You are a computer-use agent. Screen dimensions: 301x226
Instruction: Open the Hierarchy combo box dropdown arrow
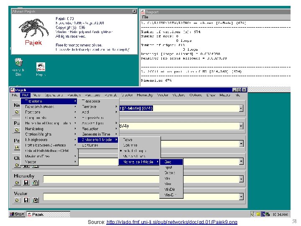pos(241,179)
